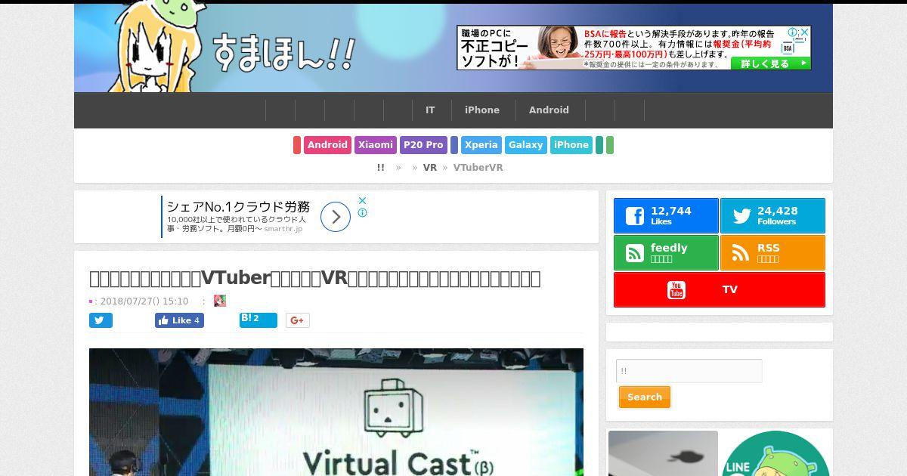Open the author avatar icon
Viewport: 907px width, 476px height.
tap(220, 301)
